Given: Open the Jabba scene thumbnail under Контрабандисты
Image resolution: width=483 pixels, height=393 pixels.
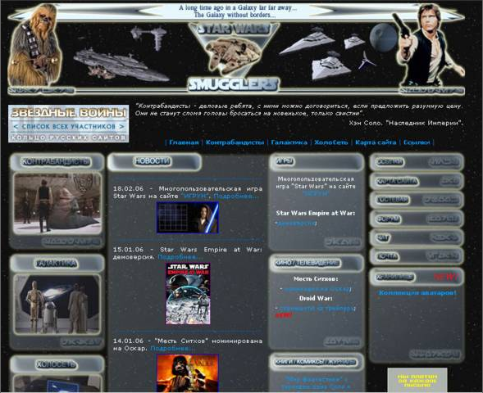Looking at the screenshot, I should [x=57, y=203].
